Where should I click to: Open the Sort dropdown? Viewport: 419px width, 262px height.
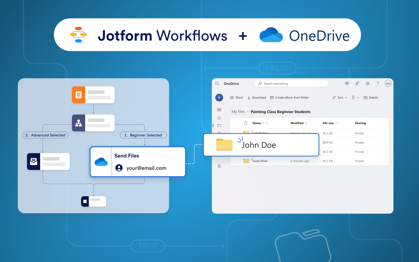[x=340, y=98]
